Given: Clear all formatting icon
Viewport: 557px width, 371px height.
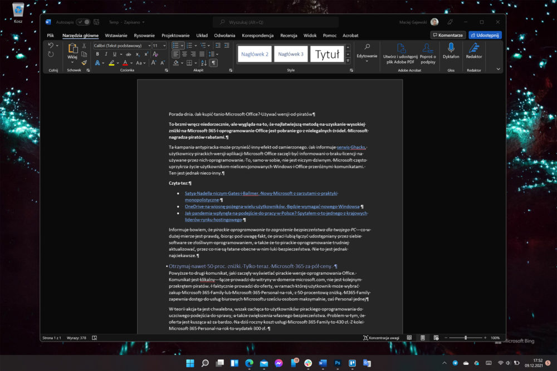Looking at the screenshot, I should pyautogui.click(x=155, y=55).
